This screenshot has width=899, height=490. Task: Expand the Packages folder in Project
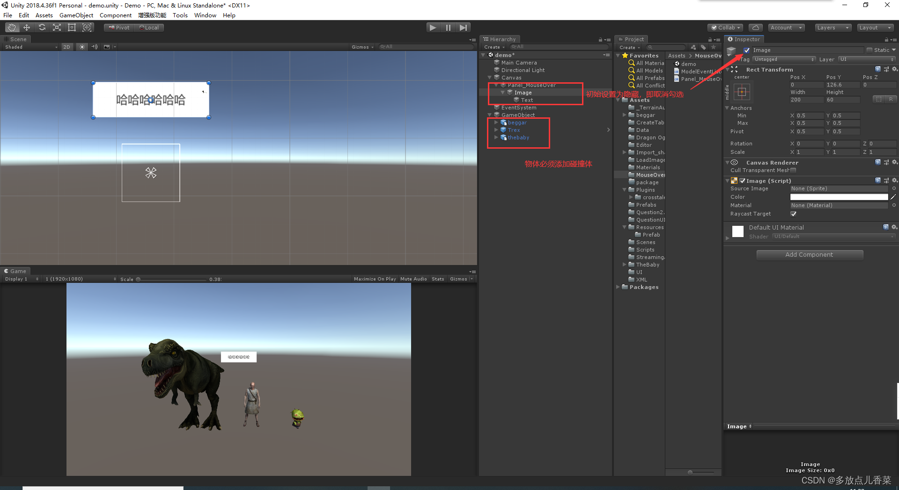(618, 287)
